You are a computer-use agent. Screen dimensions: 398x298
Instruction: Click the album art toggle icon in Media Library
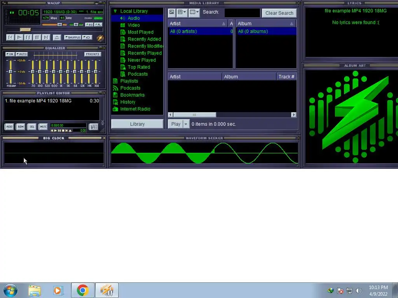[x=172, y=12]
